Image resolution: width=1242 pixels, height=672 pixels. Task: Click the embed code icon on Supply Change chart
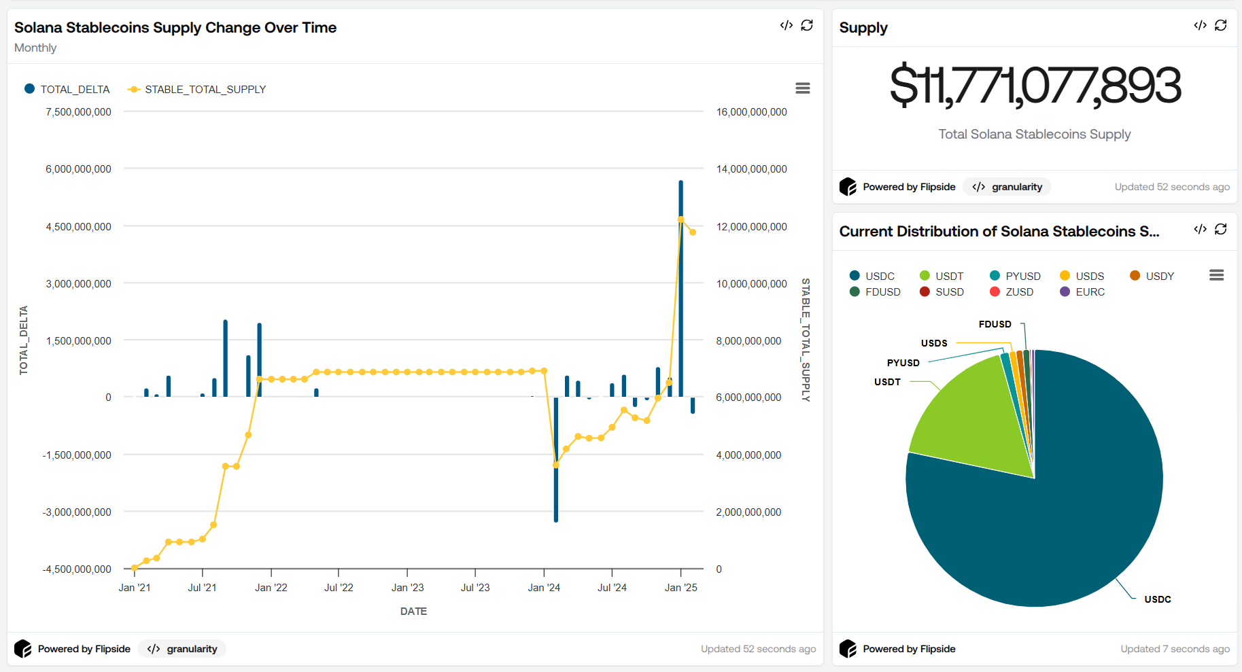[x=786, y=25]
